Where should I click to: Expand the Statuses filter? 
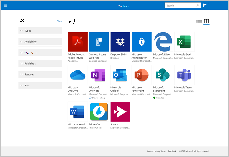pos(40,74)
